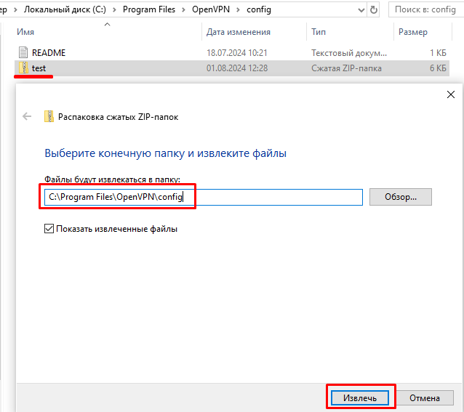Click the destination folder path field

click(204, 197)
